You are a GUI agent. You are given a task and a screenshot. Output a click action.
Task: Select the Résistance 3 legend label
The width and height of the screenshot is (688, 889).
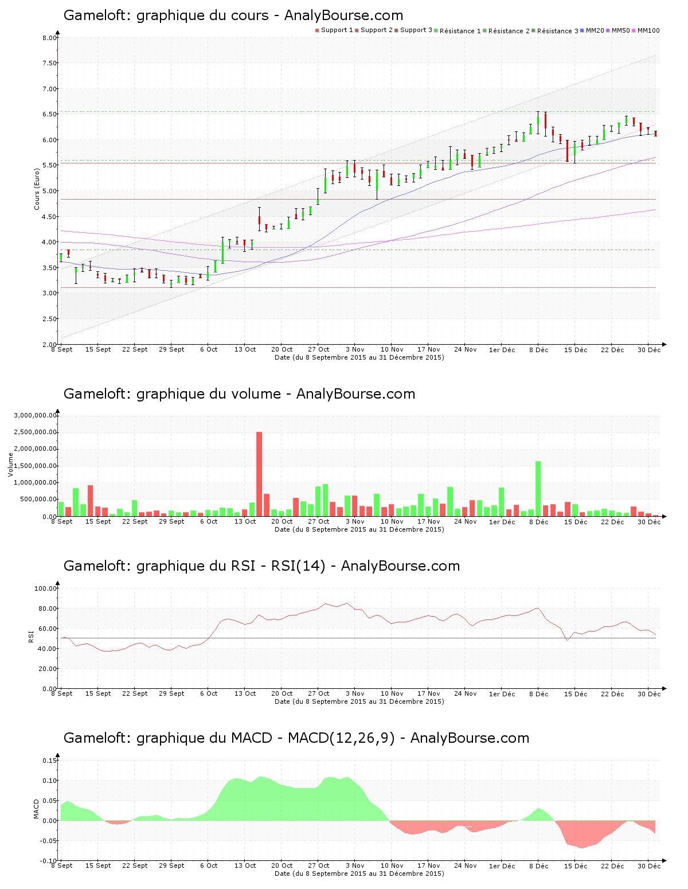(558, 31)
